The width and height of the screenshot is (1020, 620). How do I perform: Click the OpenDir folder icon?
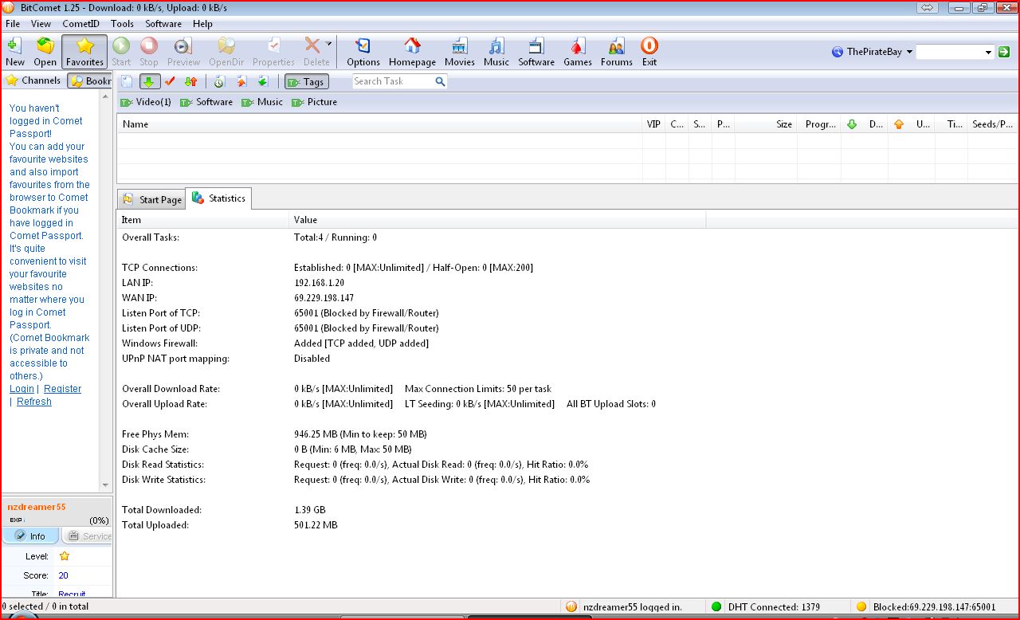click(226, 51)
